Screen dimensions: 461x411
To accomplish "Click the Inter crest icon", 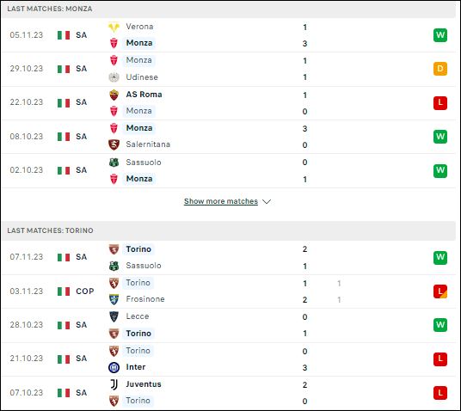I will (x=114, y=367).
